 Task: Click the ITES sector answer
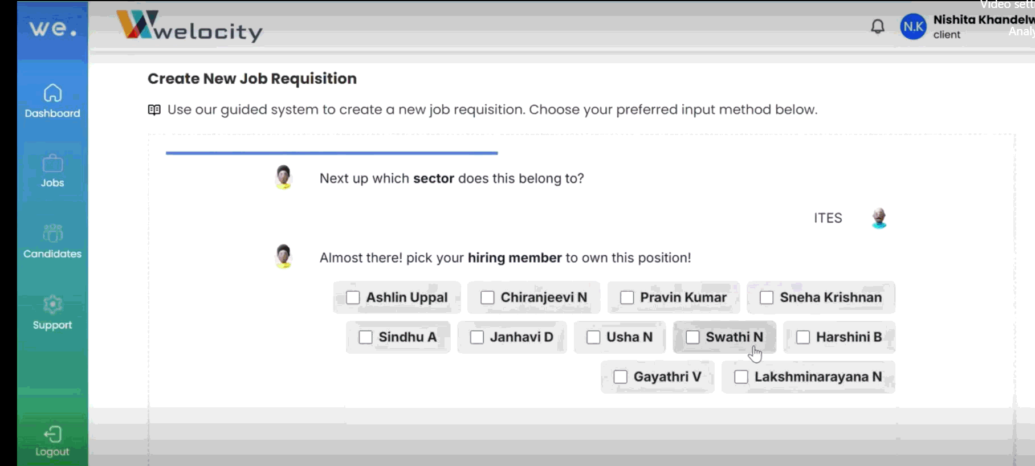[828, 218]
